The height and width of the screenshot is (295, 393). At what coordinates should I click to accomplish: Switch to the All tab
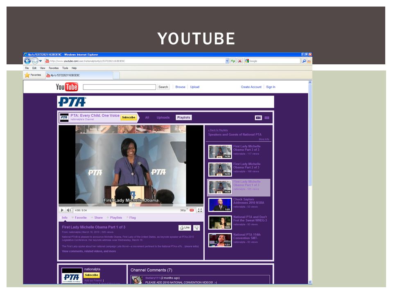click(x=147, y=118)
